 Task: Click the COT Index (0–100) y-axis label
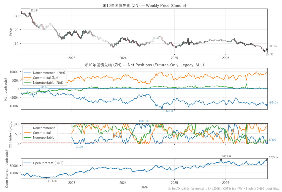pyautogui.click(x=10, y=134)
